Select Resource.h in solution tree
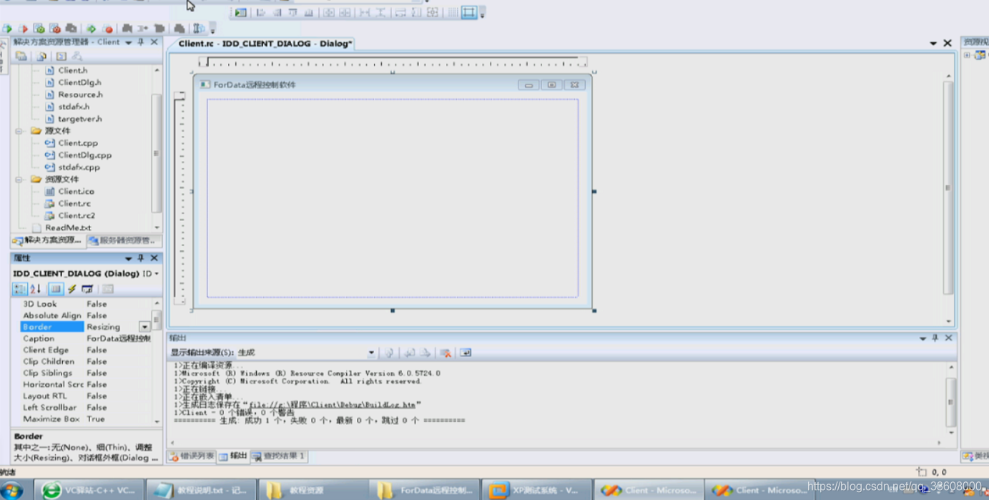Screen dimensions: 989x500 coord(79,94)
